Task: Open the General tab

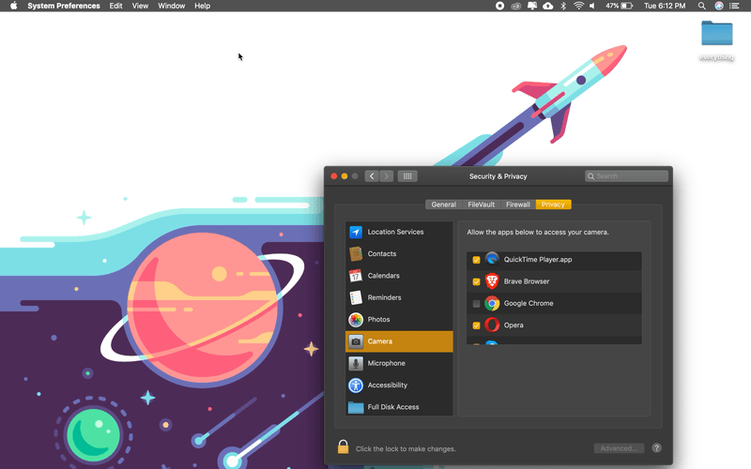Action: (444, 204)
